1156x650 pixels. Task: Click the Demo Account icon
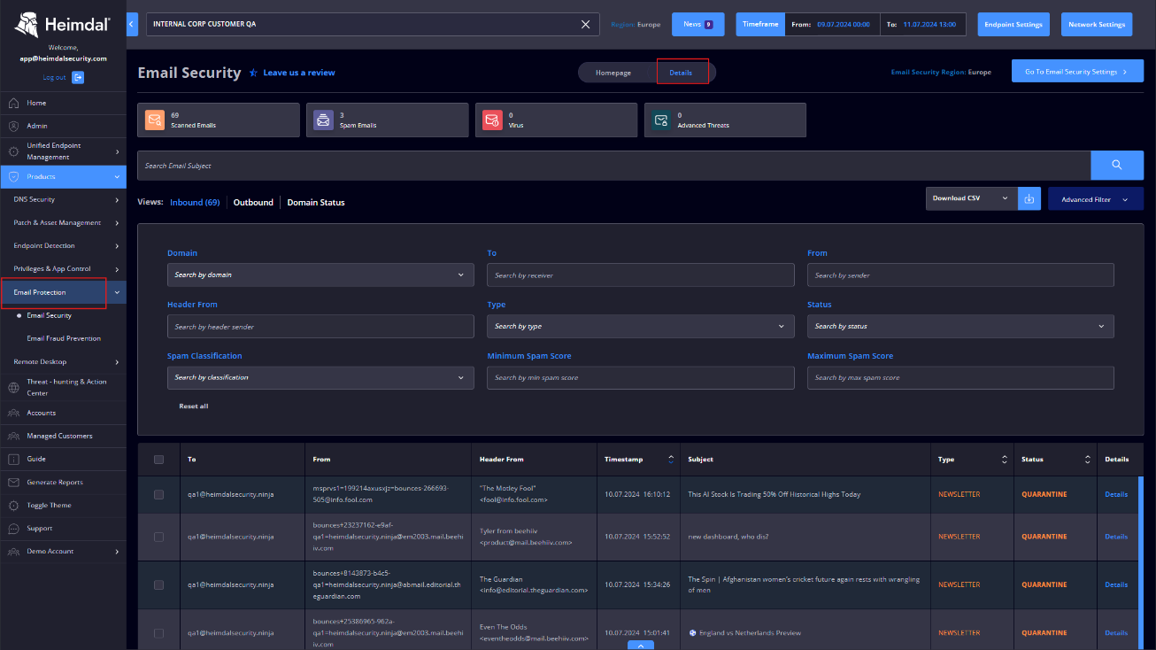13,552
